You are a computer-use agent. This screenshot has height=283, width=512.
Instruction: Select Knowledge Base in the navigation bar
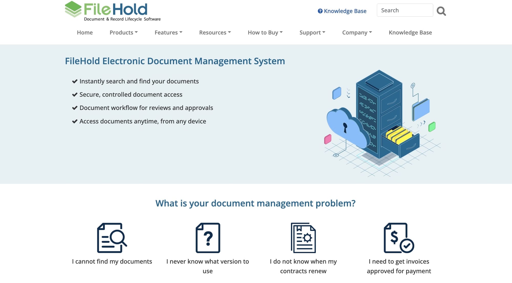pyautogui.click(x=410, y=32)
